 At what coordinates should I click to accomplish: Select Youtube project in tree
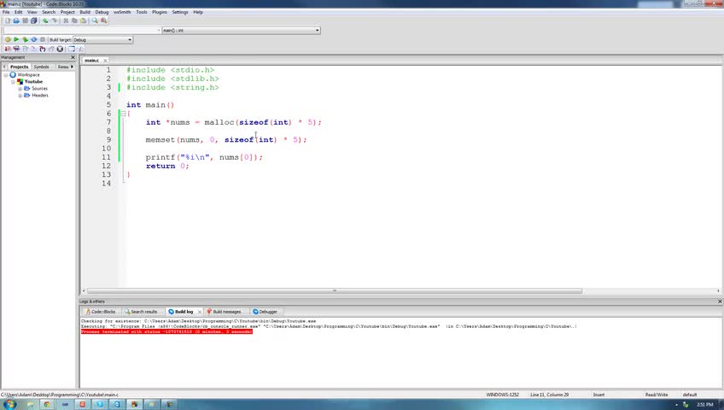pos(33,82)
